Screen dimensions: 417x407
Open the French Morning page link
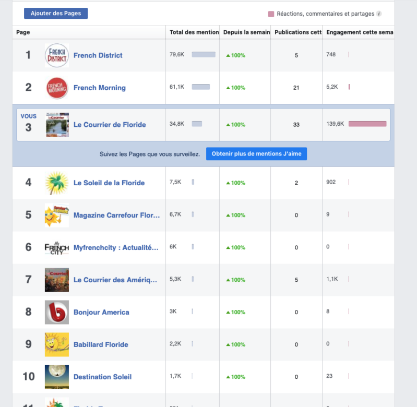99,88
